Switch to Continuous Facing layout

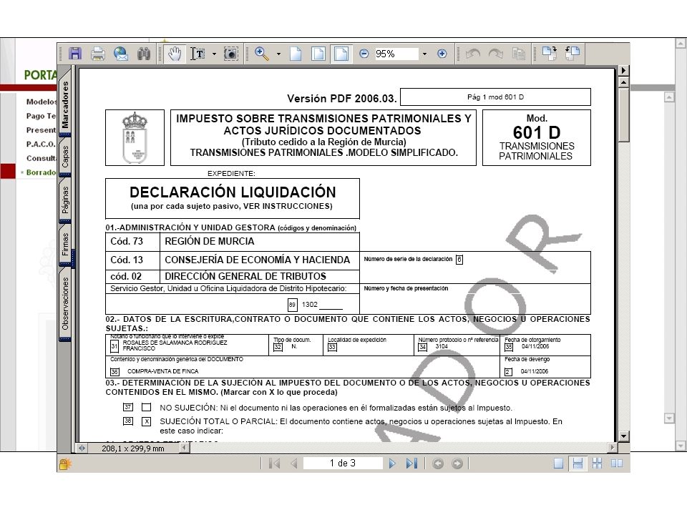click(x=597, y=463)
